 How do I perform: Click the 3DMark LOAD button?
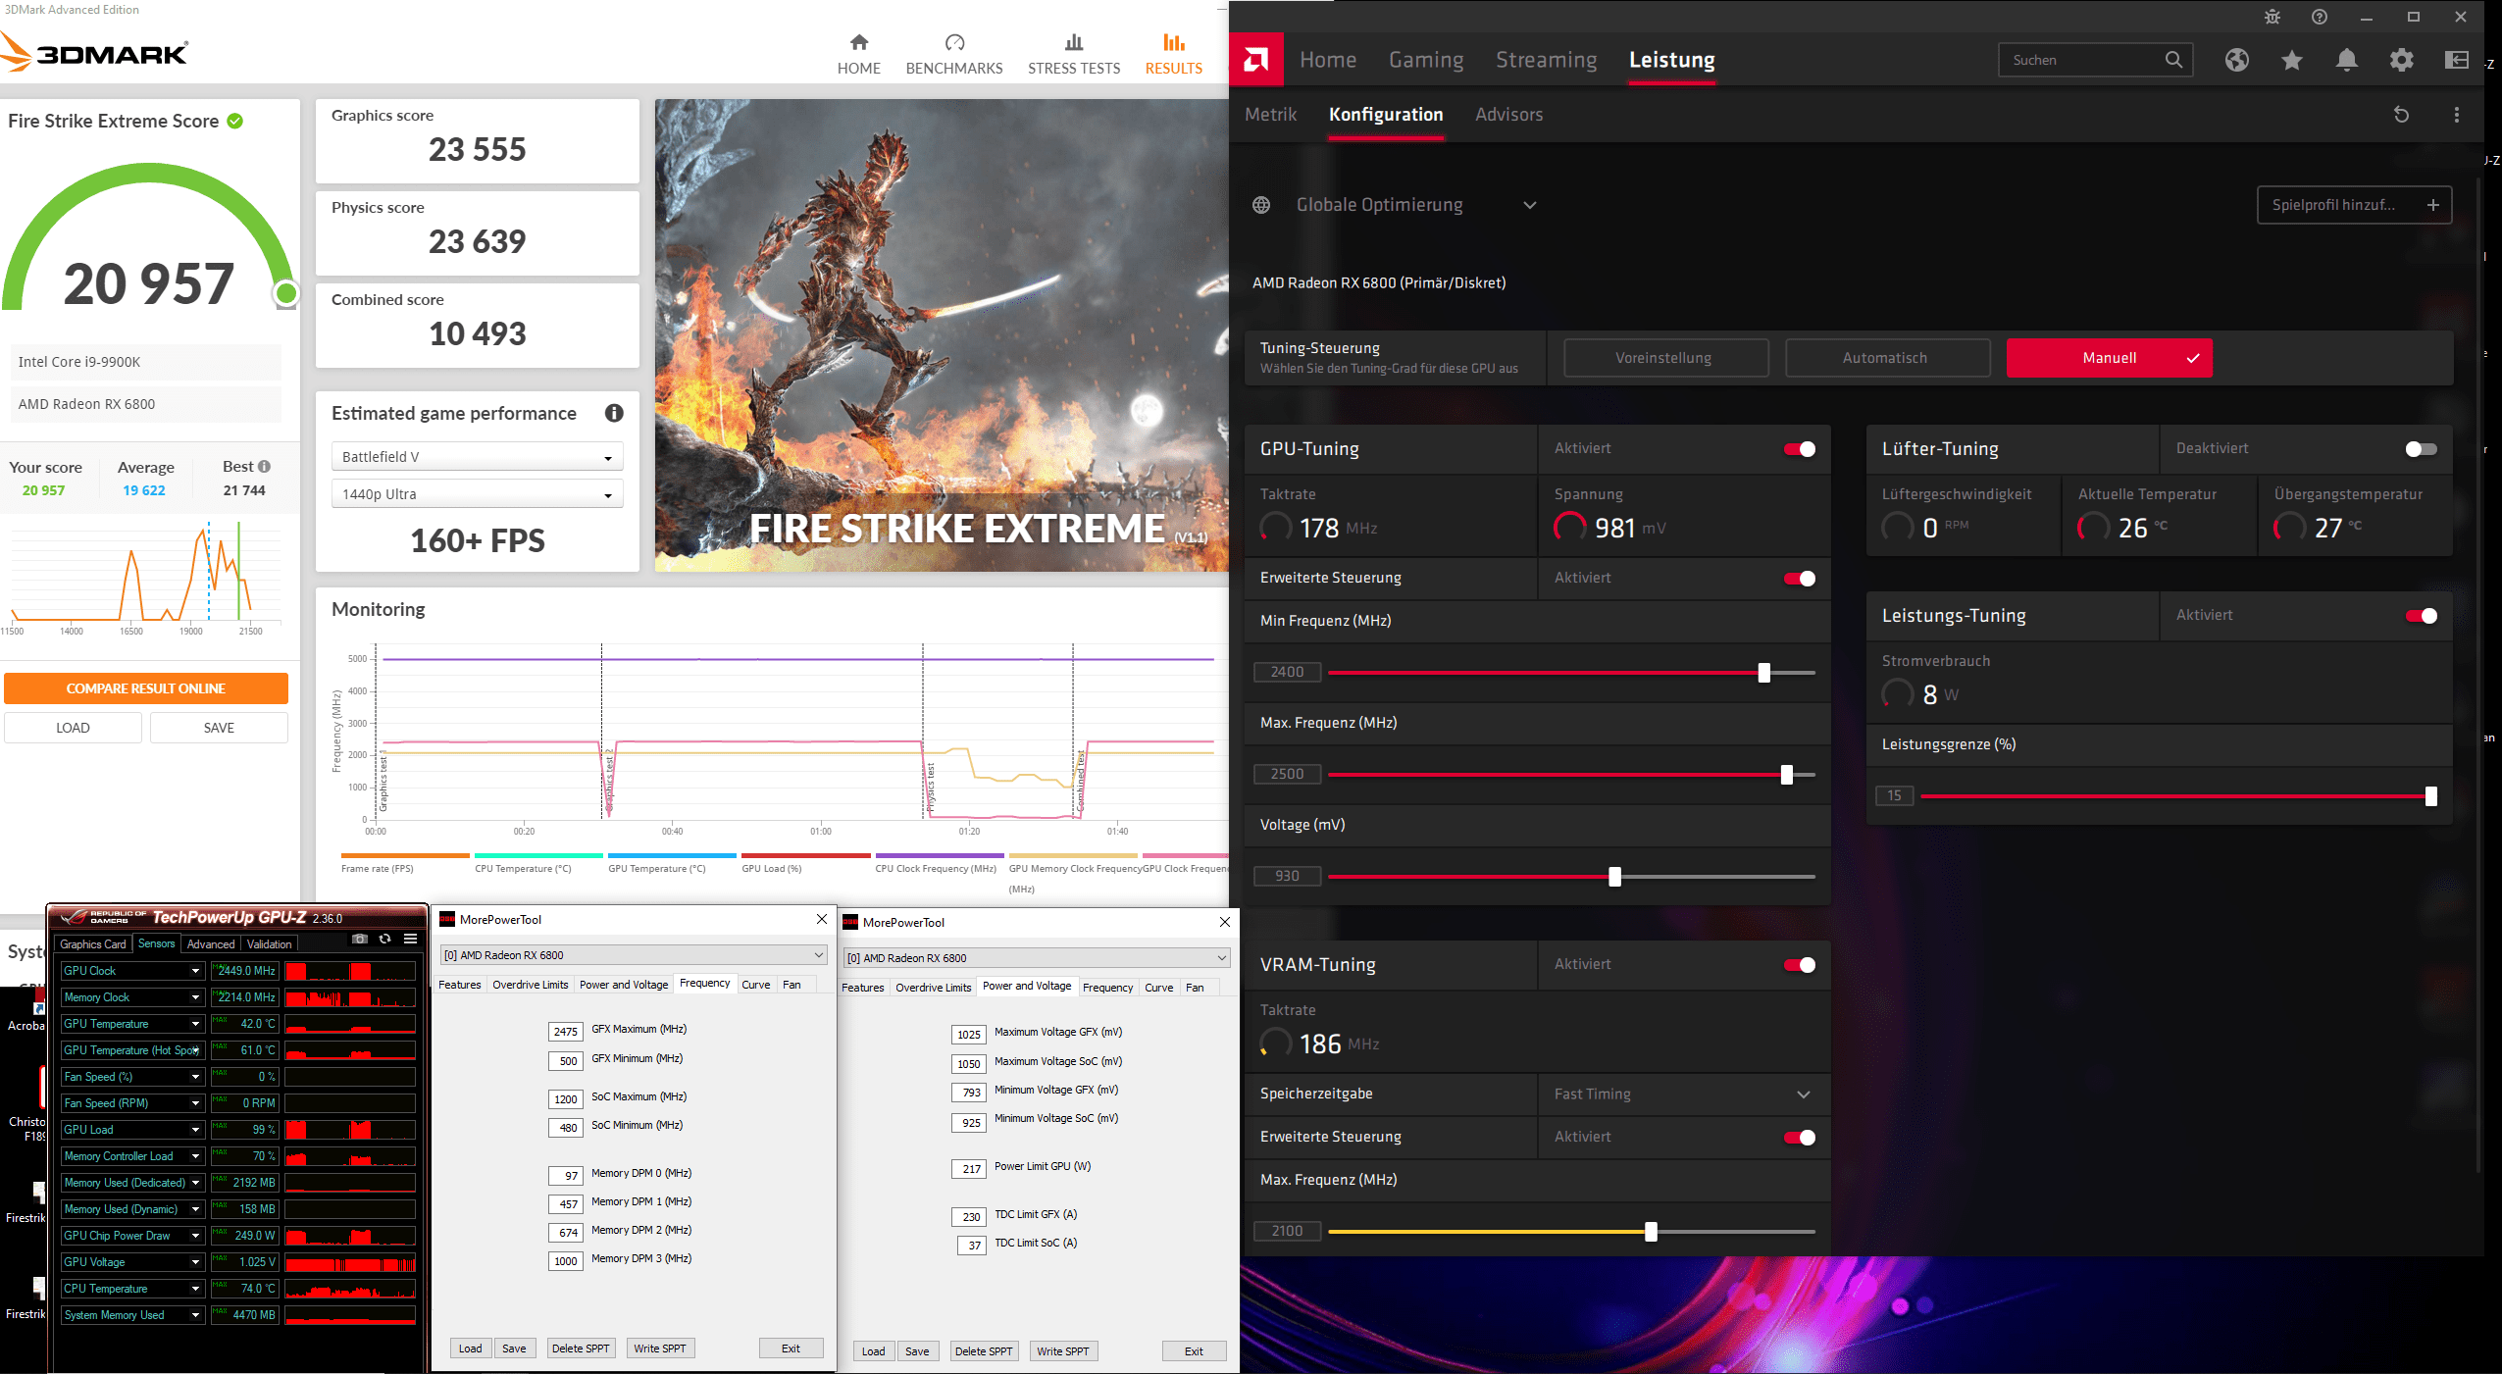click(73, 728)
